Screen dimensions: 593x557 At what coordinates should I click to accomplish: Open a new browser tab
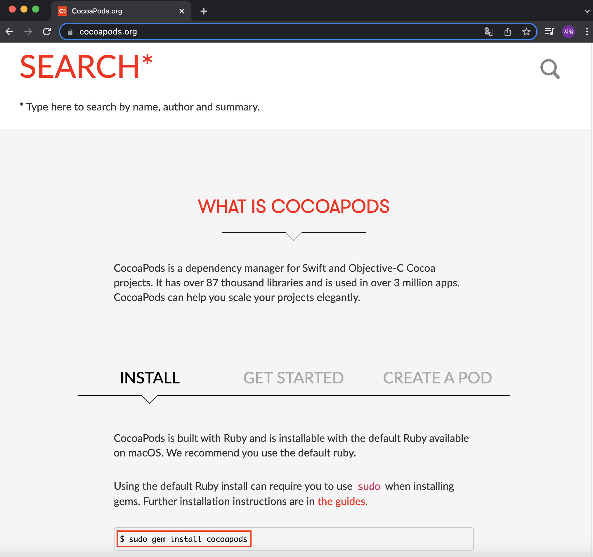tap(204, 11)
